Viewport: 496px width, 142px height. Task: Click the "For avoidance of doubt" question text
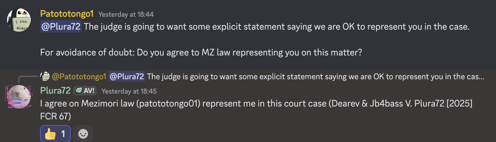[201, 53]
